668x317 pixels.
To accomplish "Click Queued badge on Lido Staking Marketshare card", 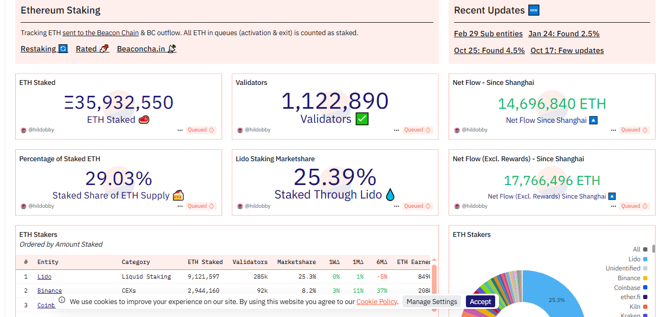I will (418, 206).
